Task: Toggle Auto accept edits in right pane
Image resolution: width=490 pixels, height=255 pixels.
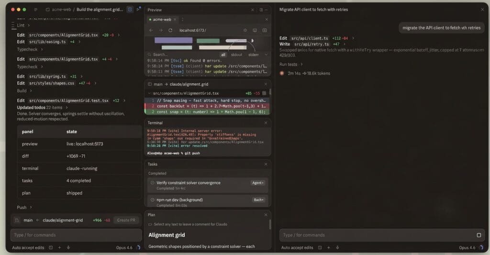Action: coord(297,247)
